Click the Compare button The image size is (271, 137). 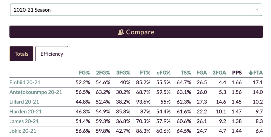coord(136,32)
